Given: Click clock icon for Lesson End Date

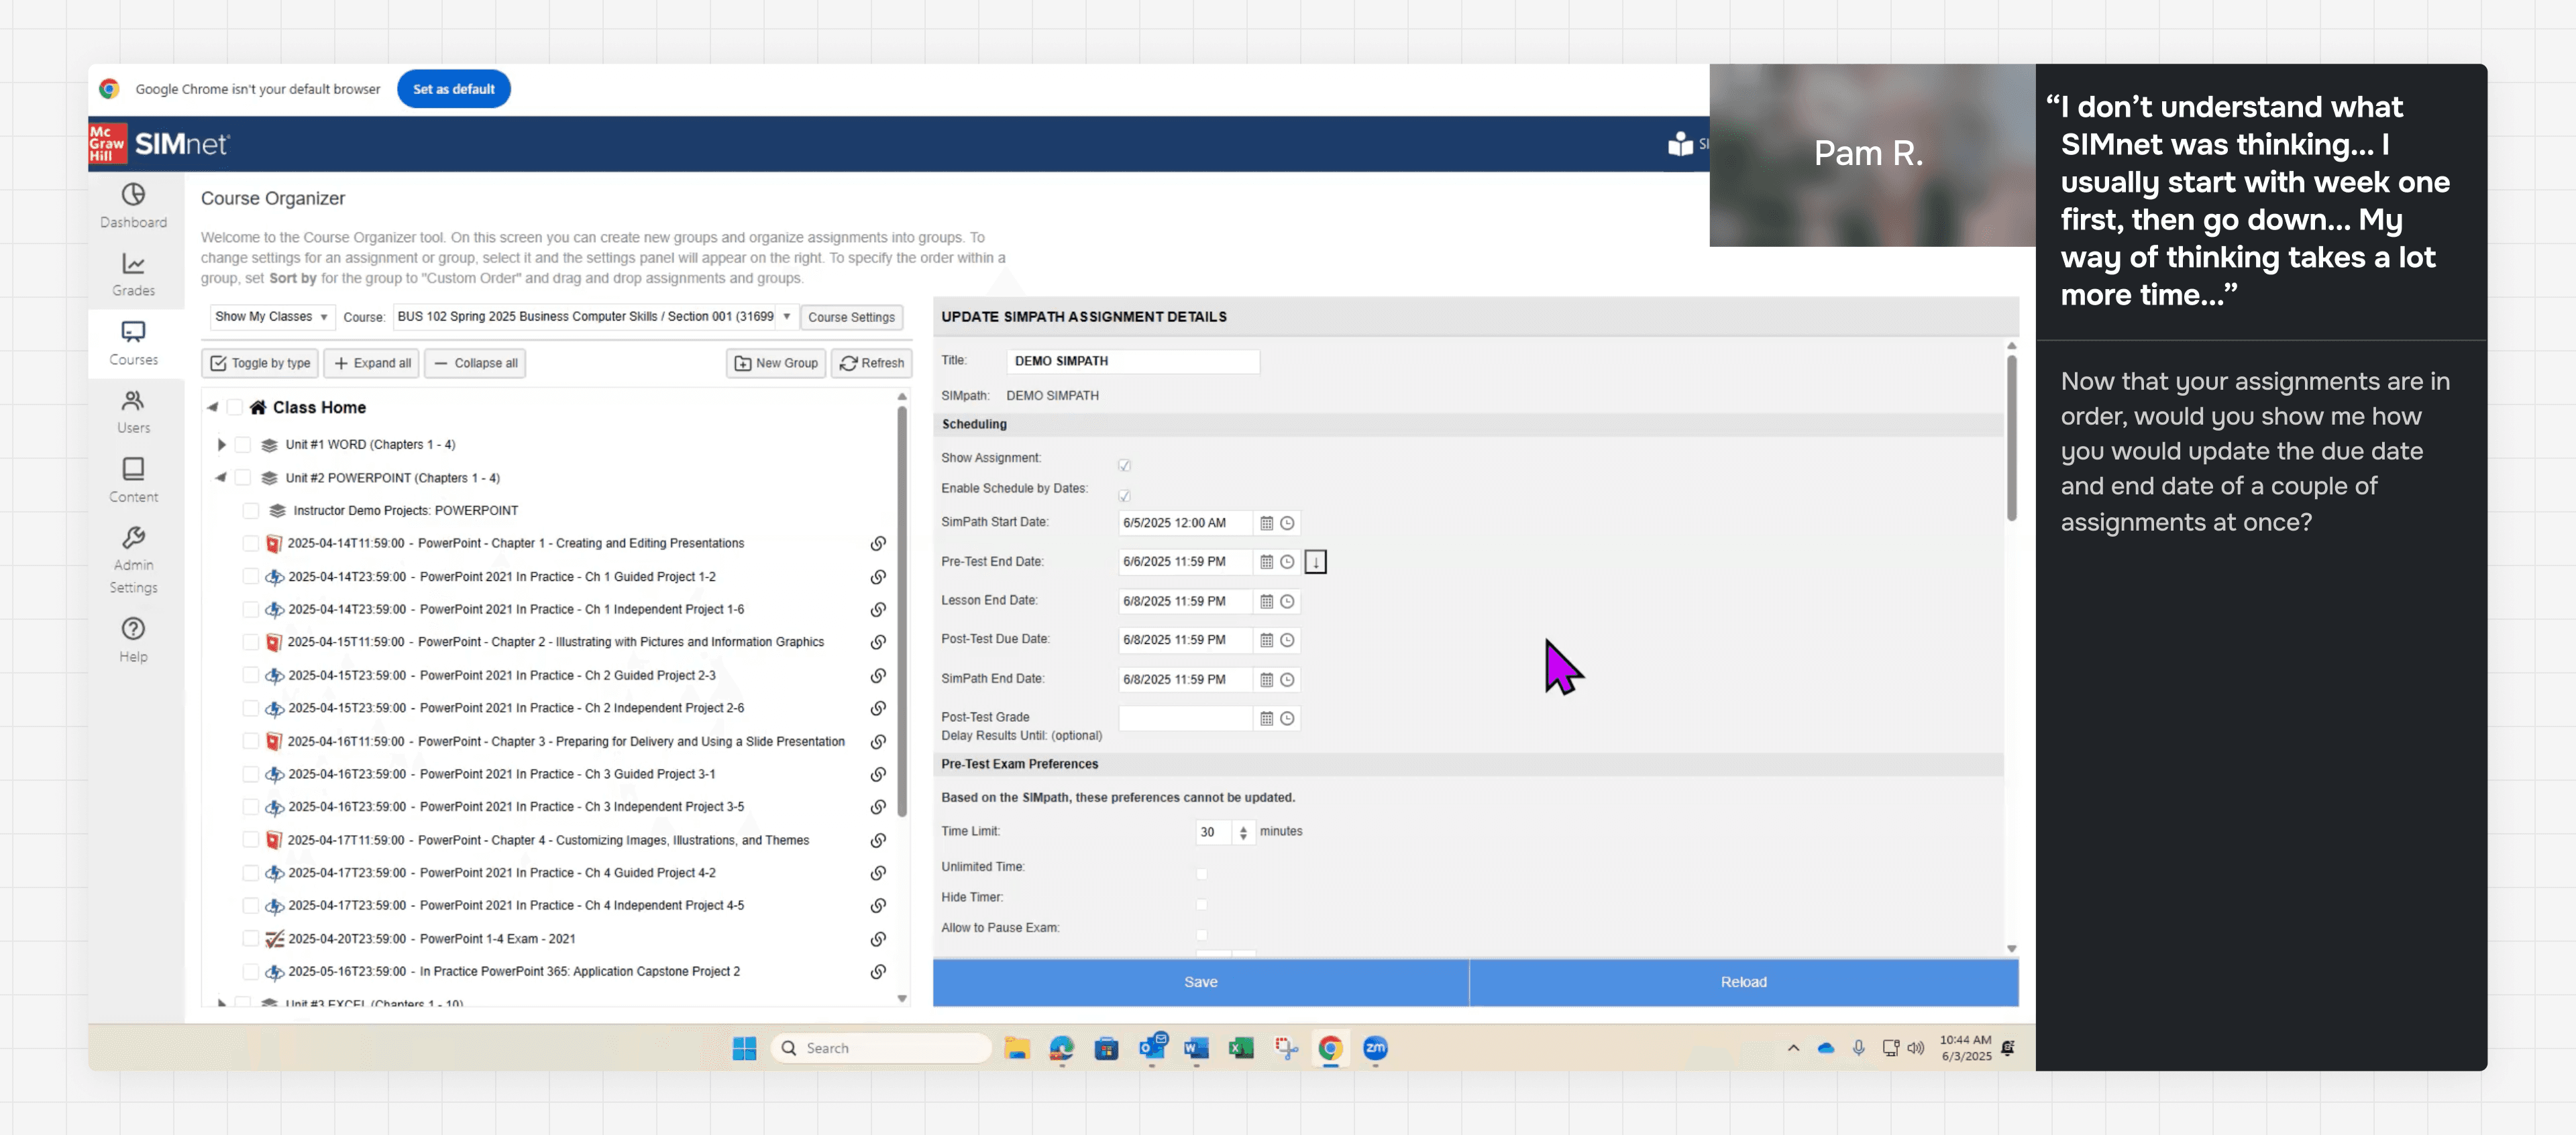Looking at the screenshot, I should point(1287,601).
